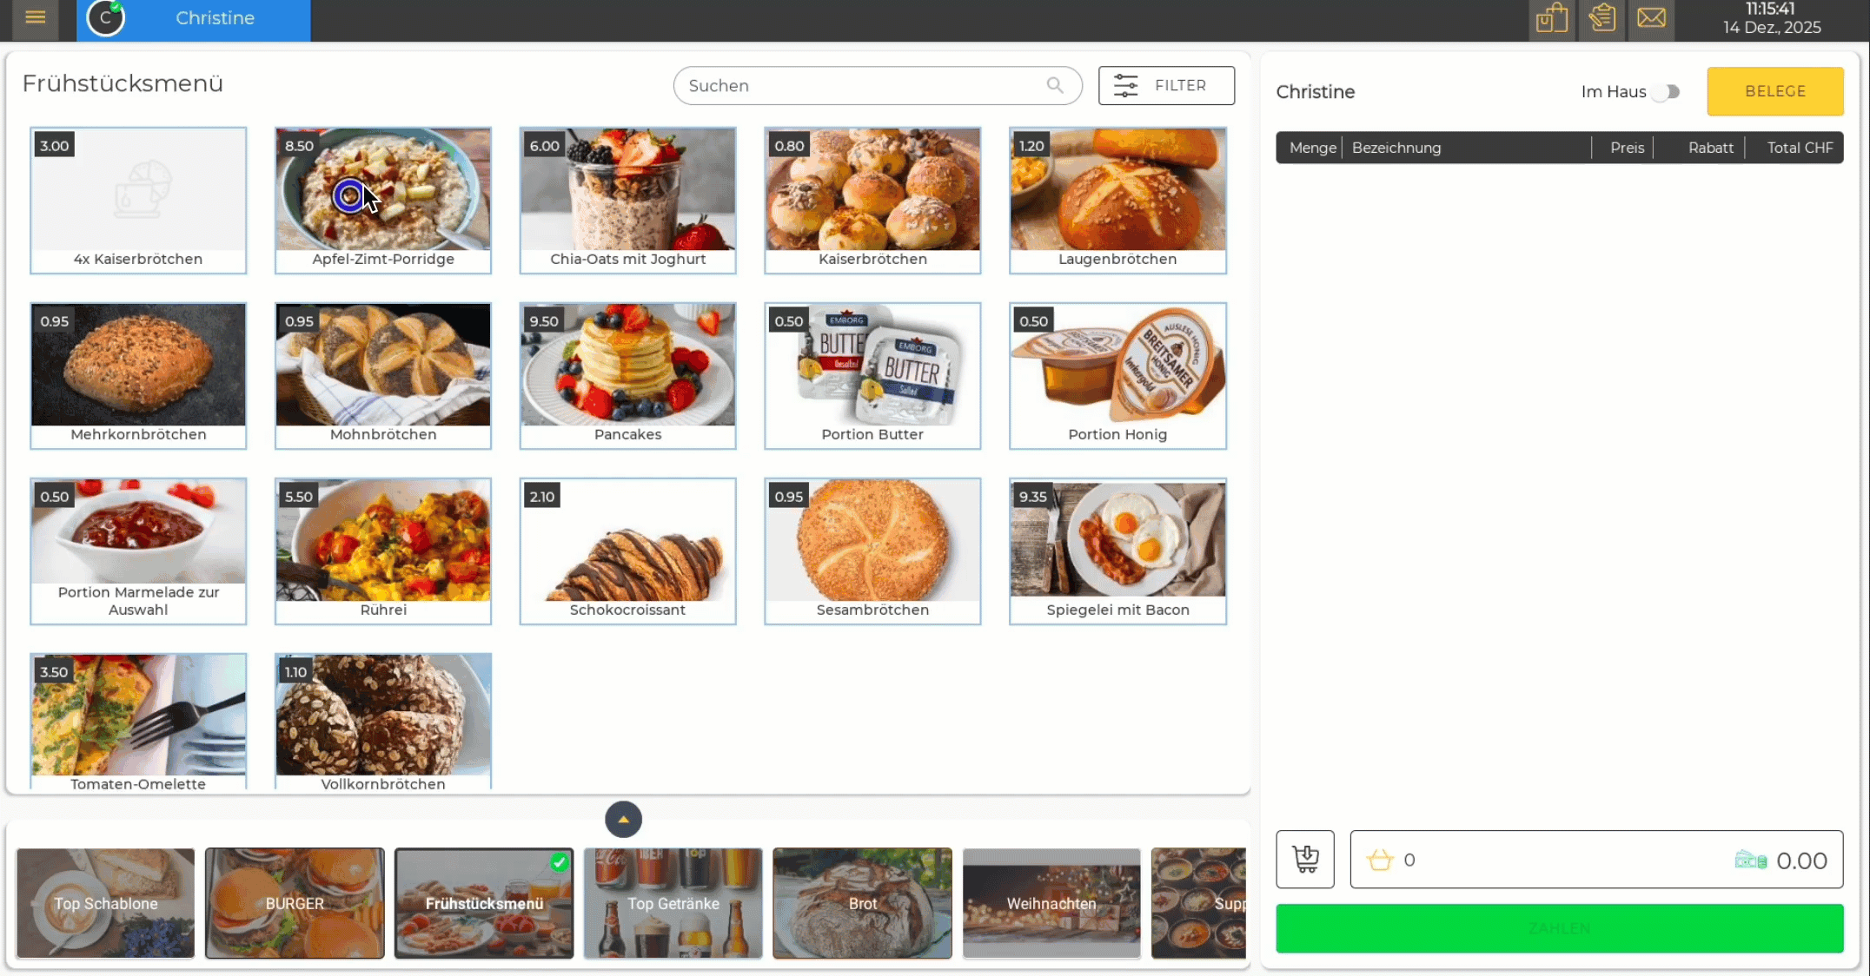Viewport: 1870px width, 976px height.
Task: Open the hamburger main menu
Action: click(35, 18)
